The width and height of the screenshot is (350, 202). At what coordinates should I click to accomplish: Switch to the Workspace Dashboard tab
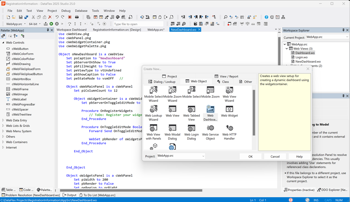tap(71, 30)
